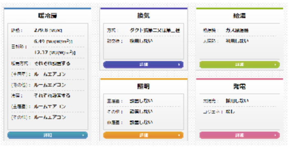Click the コジェネ value 無し
290x147 pixels.
coord(230,111)
